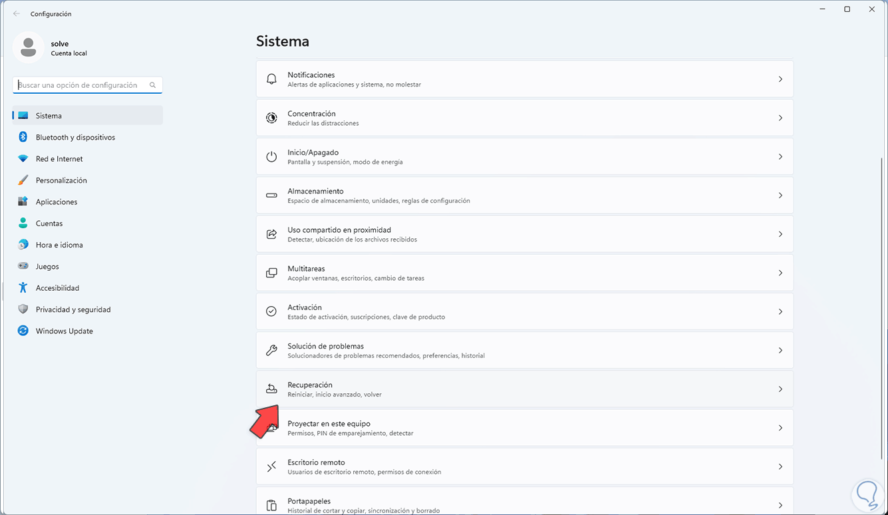888x515 pixels.
Task: Go back with the arrow button
Action: click(17, 13)
